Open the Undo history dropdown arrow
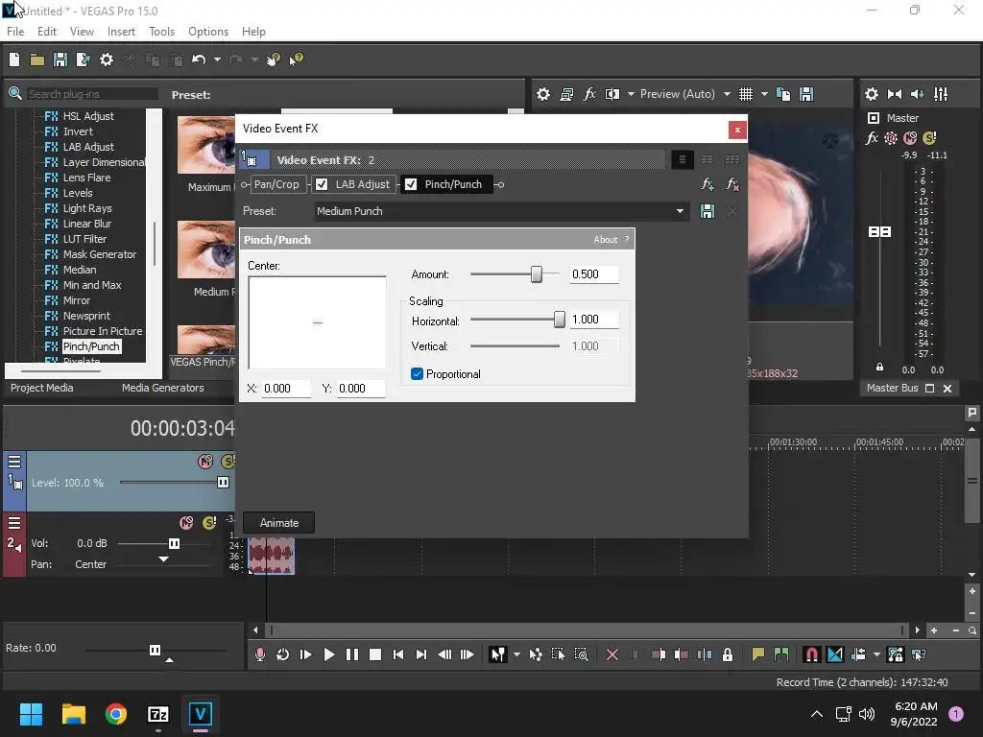Screen dimensions: 983x737 217,59
